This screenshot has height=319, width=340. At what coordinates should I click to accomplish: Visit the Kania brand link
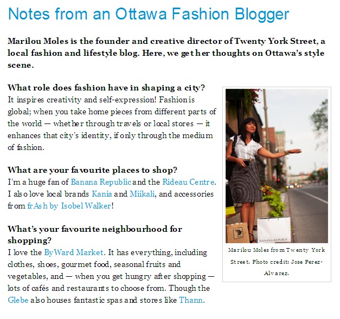coord(102,194)
